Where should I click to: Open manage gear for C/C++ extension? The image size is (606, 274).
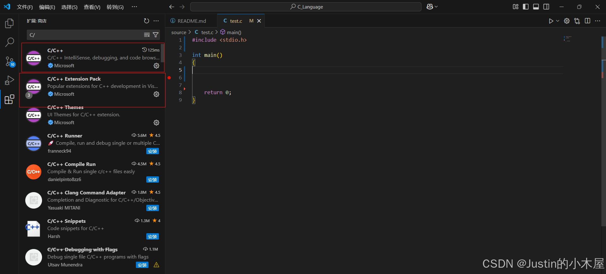156,66
